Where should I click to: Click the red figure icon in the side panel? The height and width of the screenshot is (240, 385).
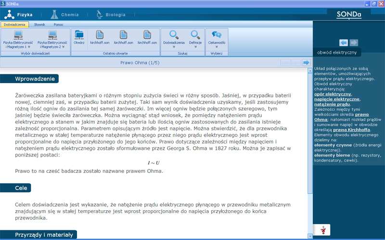click(323, 230)
